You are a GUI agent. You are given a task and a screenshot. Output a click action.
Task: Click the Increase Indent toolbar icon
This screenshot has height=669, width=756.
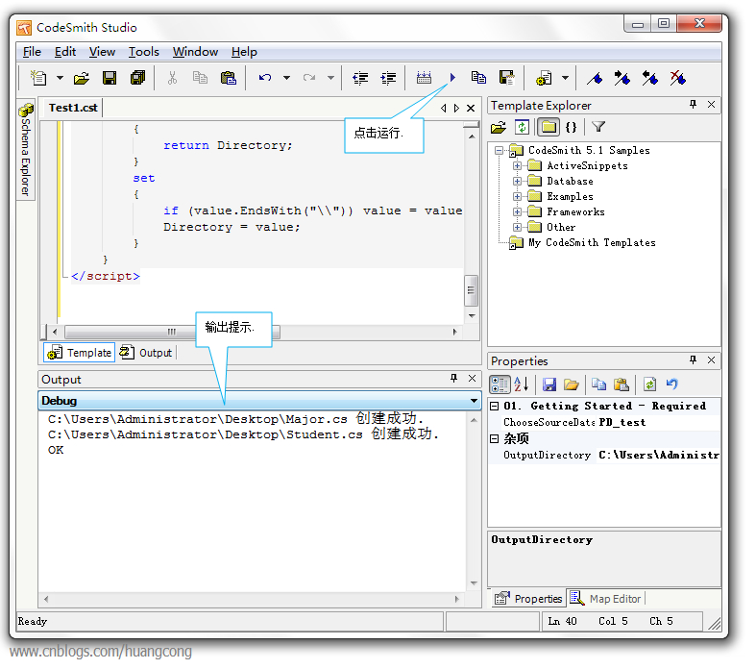coord(388,78)
